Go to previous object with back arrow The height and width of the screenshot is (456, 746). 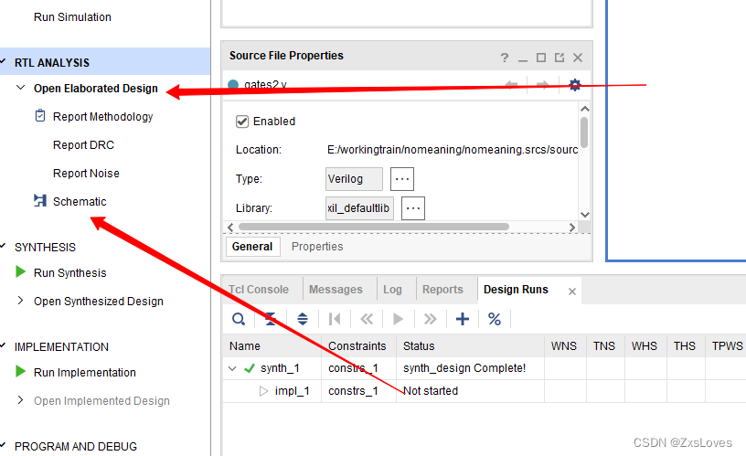pyautogui.click(x=511, y=85)
